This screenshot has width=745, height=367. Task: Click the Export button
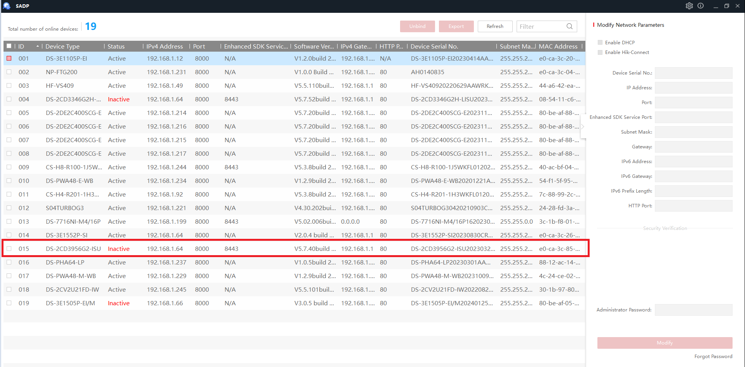[456, 26]
